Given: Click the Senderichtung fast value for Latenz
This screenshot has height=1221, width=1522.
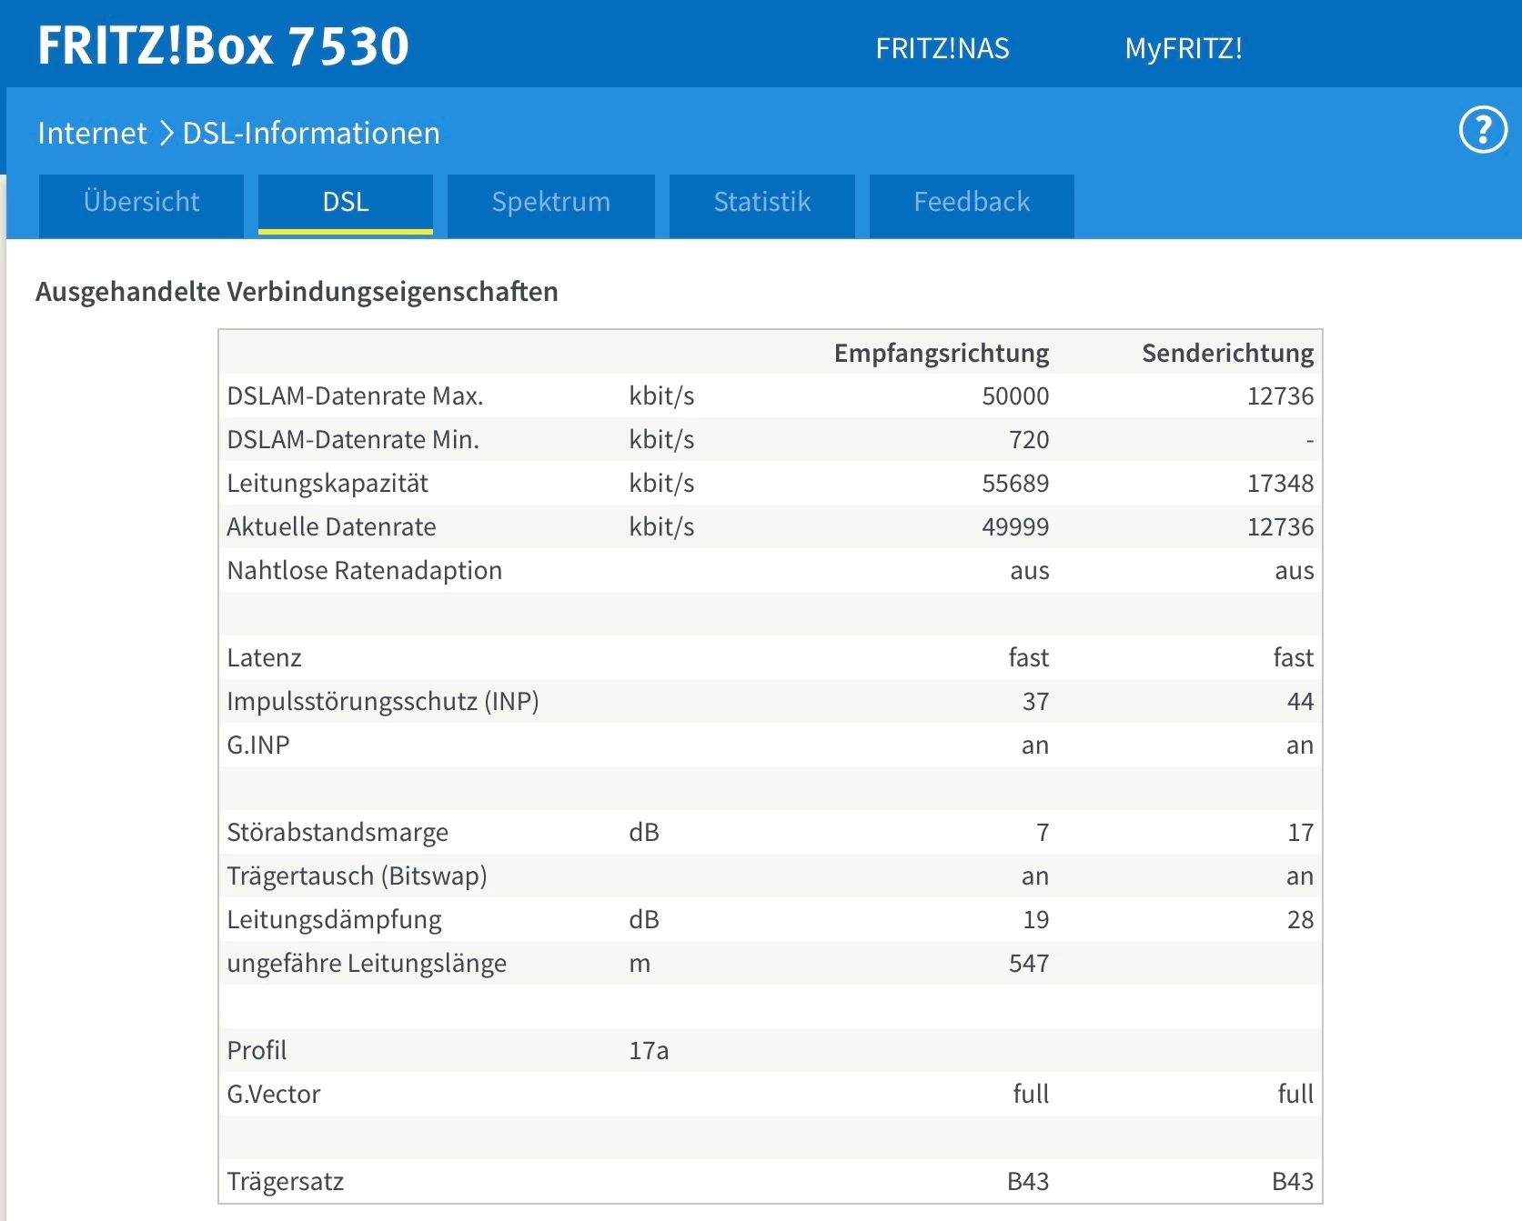Looking at the screenshot, I should (x=1294, y=658).
